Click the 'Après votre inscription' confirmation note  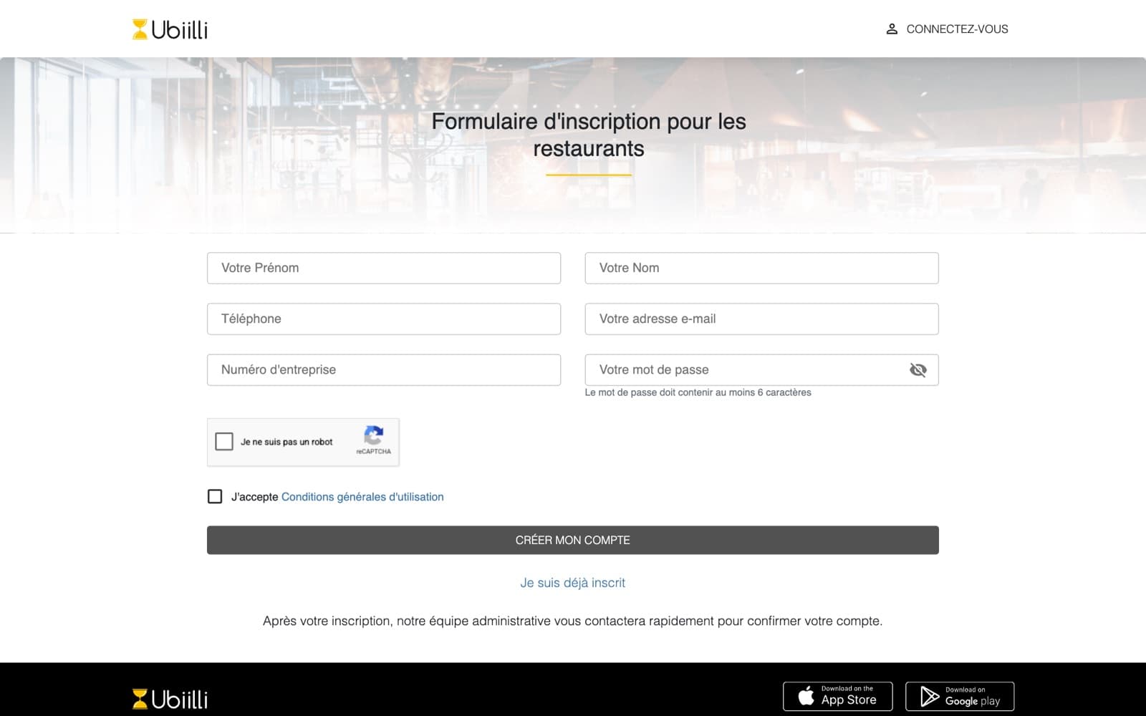573,621
